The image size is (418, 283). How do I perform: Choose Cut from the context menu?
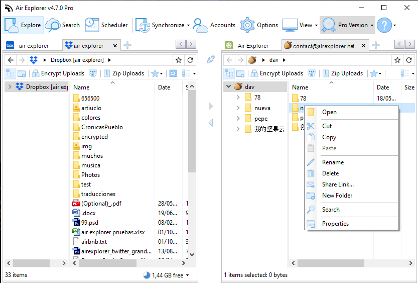pyautogui.click(x=351, y=126)
